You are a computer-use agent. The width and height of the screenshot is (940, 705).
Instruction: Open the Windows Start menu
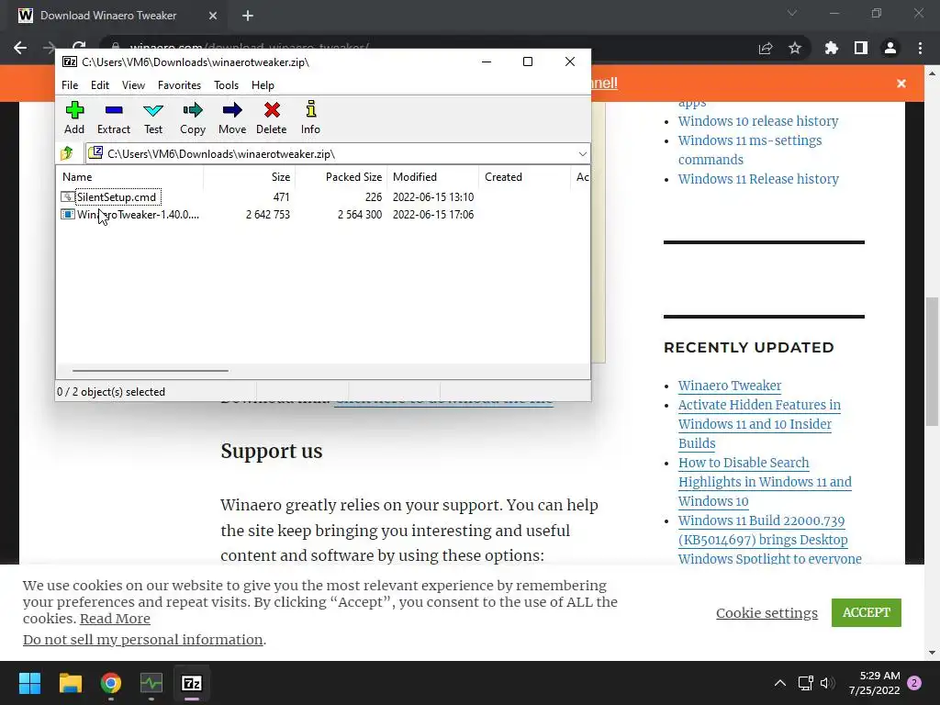pyautogui.click(x=29, y=683)
